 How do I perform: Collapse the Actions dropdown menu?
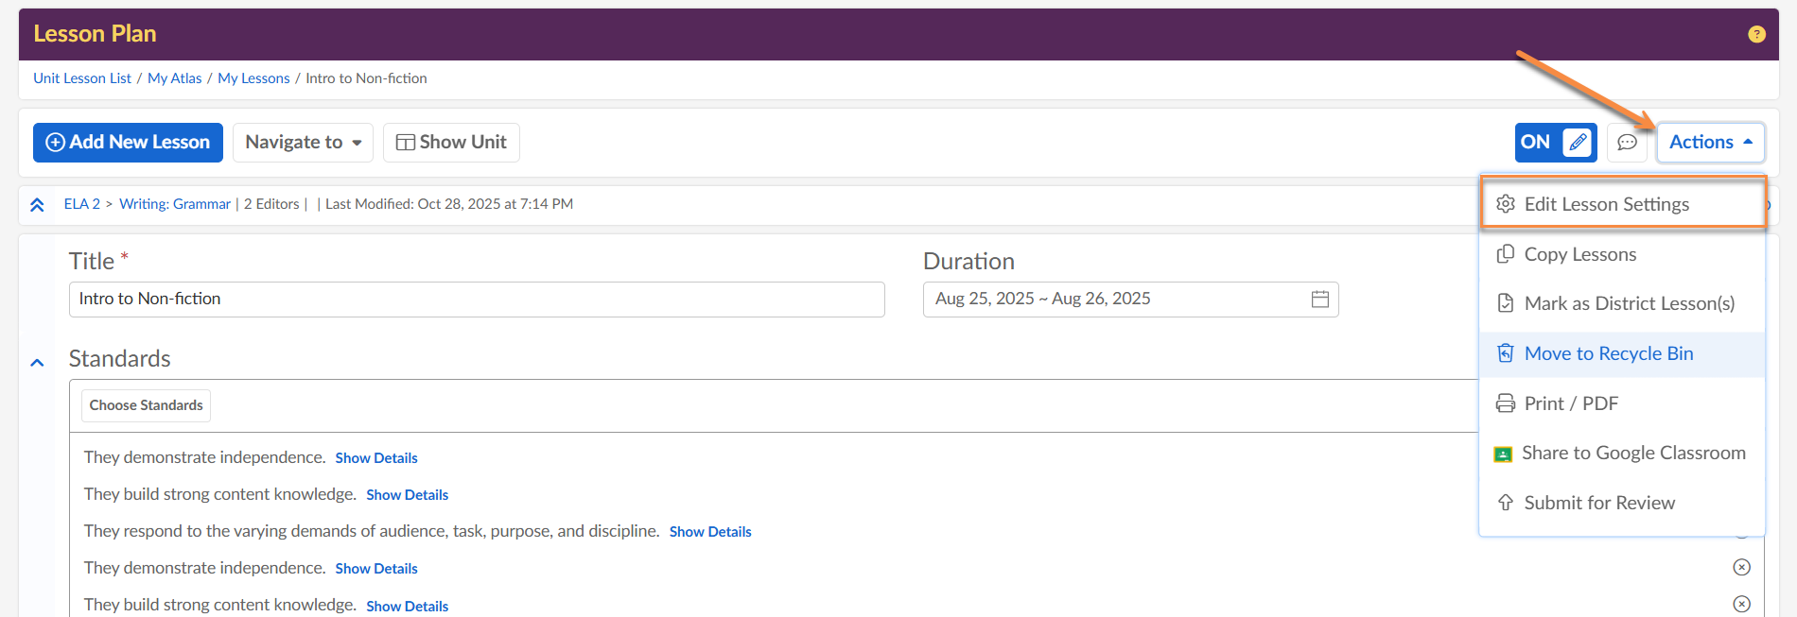coord(1710,142)
